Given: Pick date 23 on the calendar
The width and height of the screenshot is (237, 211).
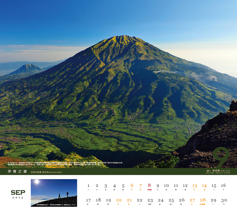Looking at the screenshot, I should (x=150, y=200).
